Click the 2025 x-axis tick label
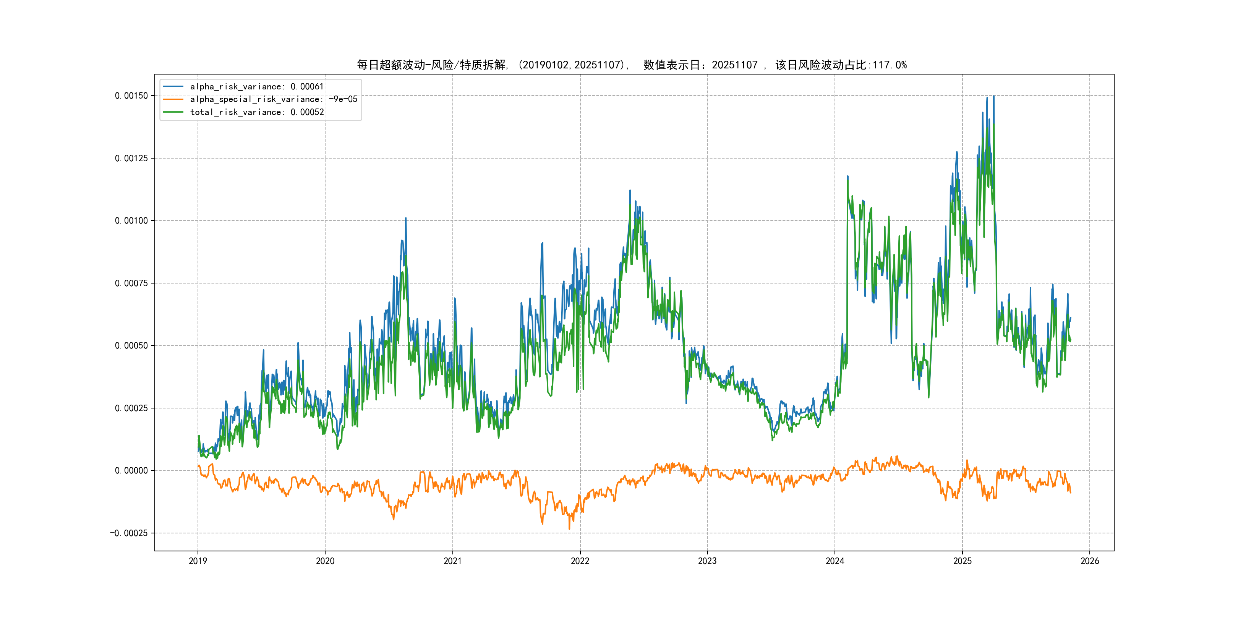The width and height of the screenshot is (1238, 619). pyautogui.click(x=962, y=561)
